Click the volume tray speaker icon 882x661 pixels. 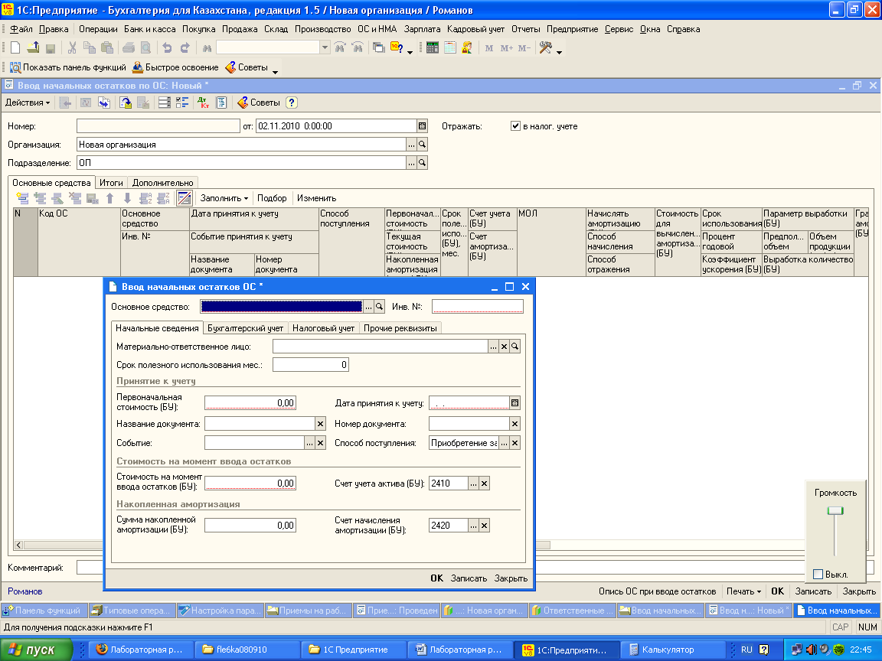(x=810, y=650)
